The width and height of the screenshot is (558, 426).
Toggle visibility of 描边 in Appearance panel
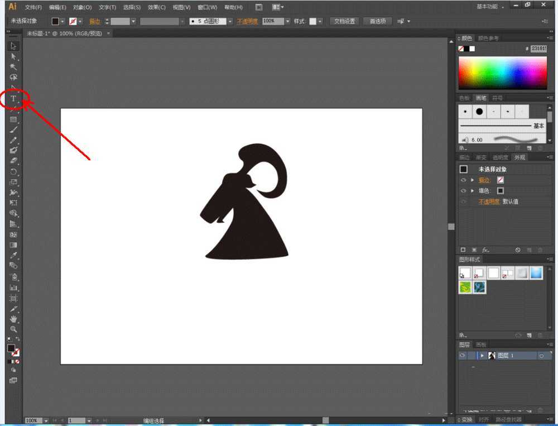pos(464,180)
